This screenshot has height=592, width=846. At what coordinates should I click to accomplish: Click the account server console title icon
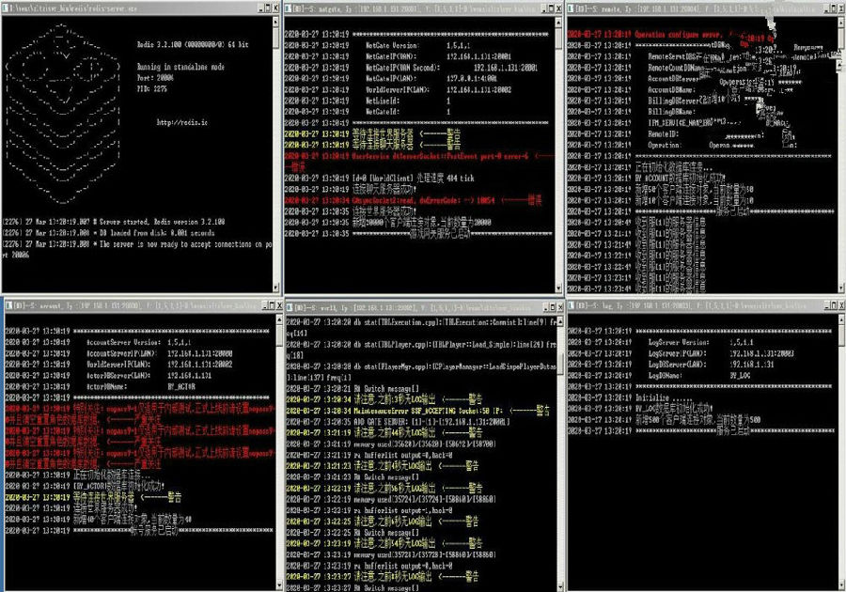(9, 305)
